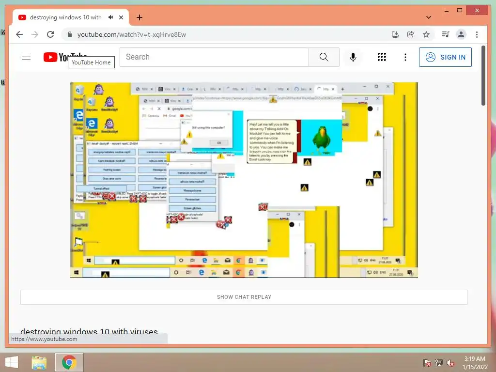
Task: Click the lock icon in address bar
Action: point(70,34)
